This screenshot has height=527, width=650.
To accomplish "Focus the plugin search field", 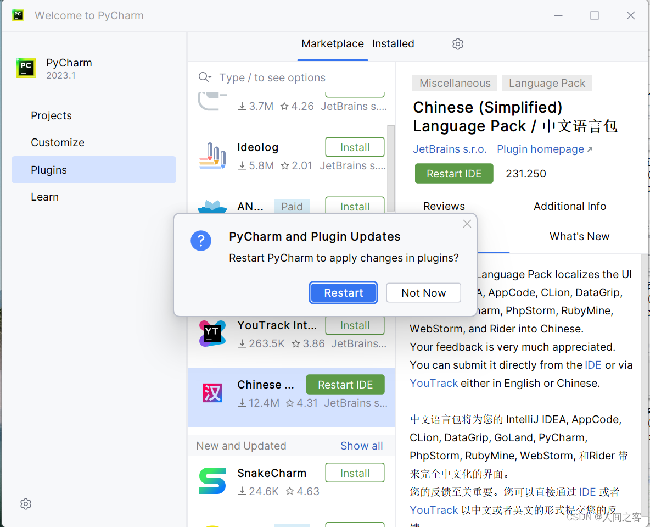I will pyautogui.click(x=292, y=77).
